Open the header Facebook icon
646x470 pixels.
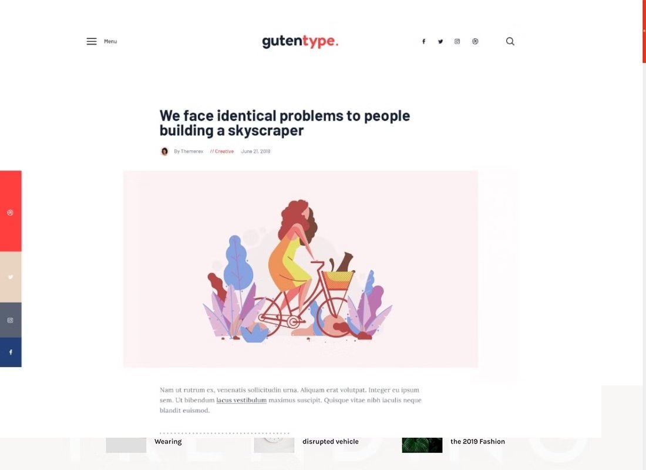pyautogui.click(x=423, y=41)
